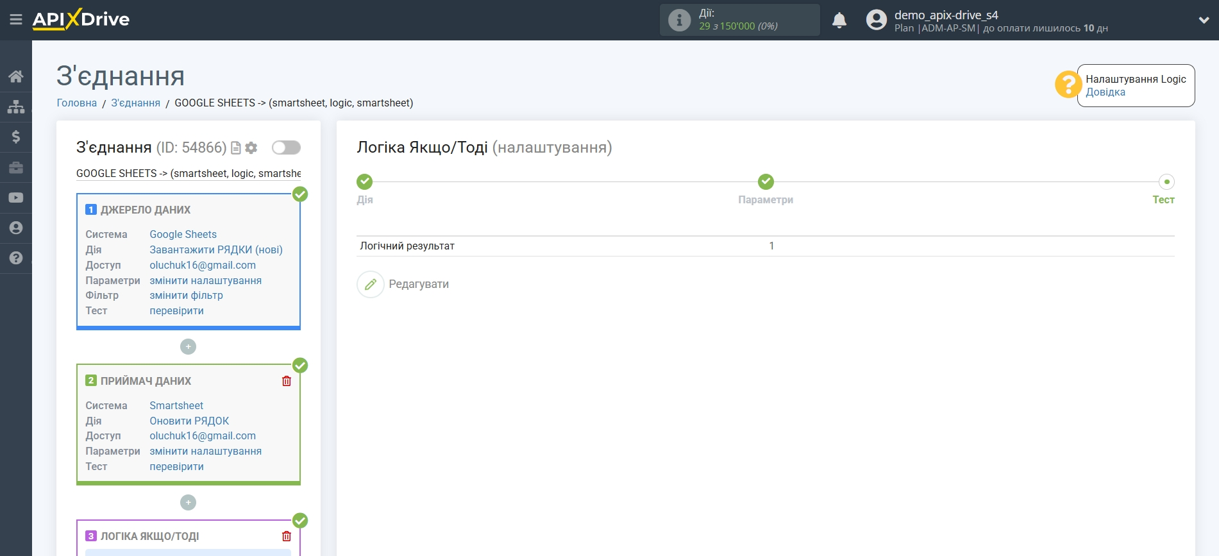1219x556 pixels.
Task: Click Завантажити РЯДКИ (нові) action
Action: 216,250
